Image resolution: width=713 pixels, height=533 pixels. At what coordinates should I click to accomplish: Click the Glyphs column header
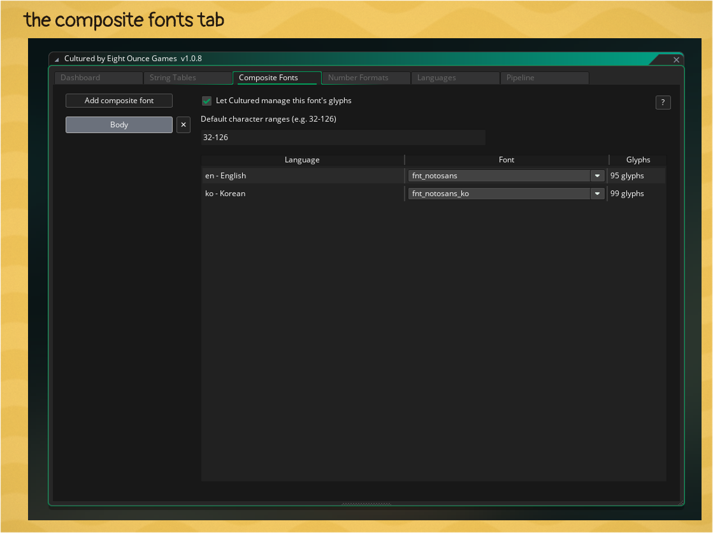[638, 160]
